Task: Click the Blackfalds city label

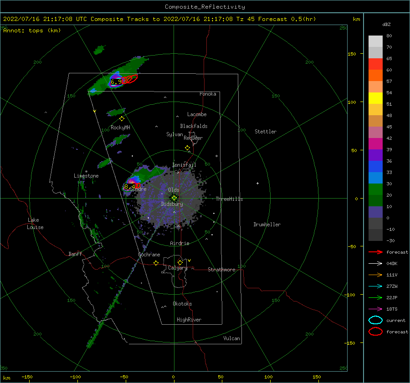Action: coord(194,126)
